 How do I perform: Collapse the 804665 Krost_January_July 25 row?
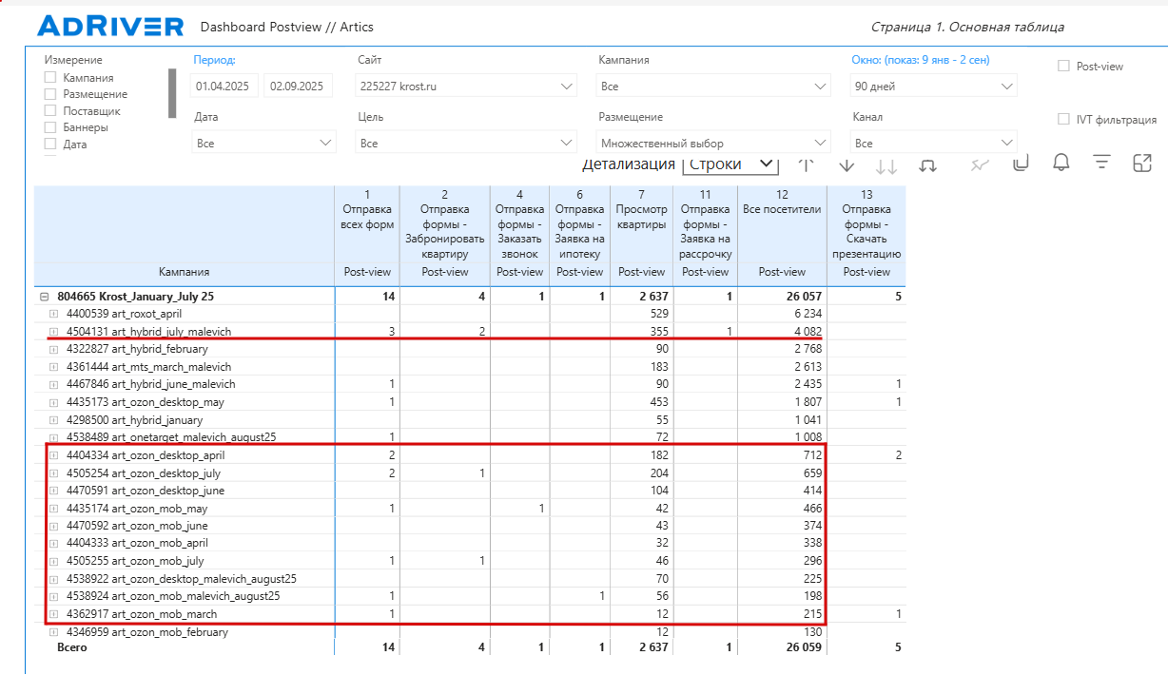(45, 297)
